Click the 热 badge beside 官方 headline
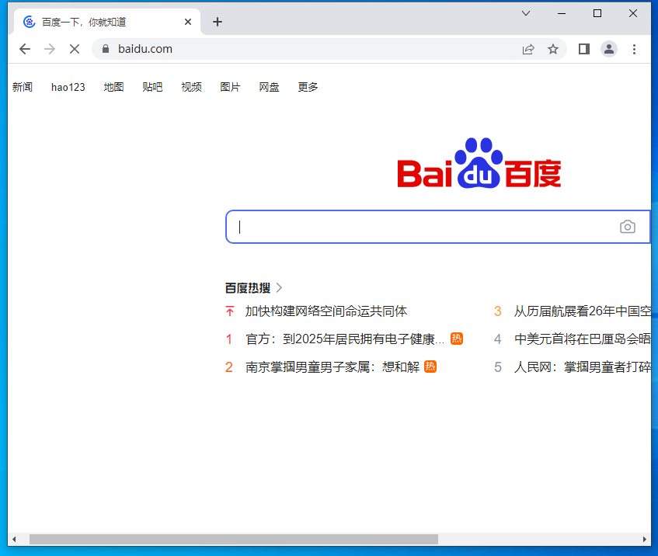This screenshot has width=658, height=556. (457, 339)
